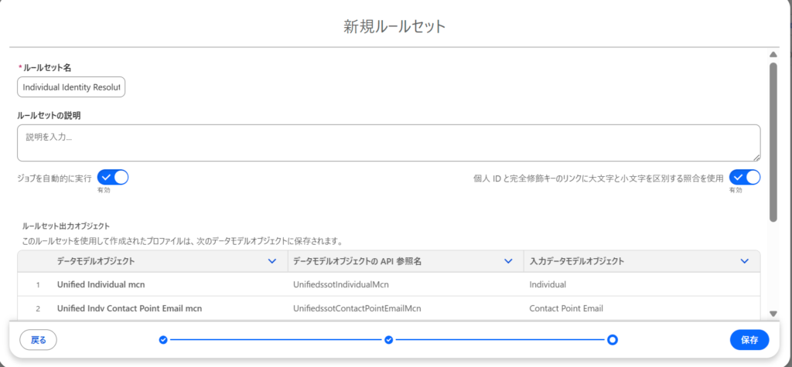
Task: Click the ルールセット出力オブジェクト heading
Action: [67, 226]
